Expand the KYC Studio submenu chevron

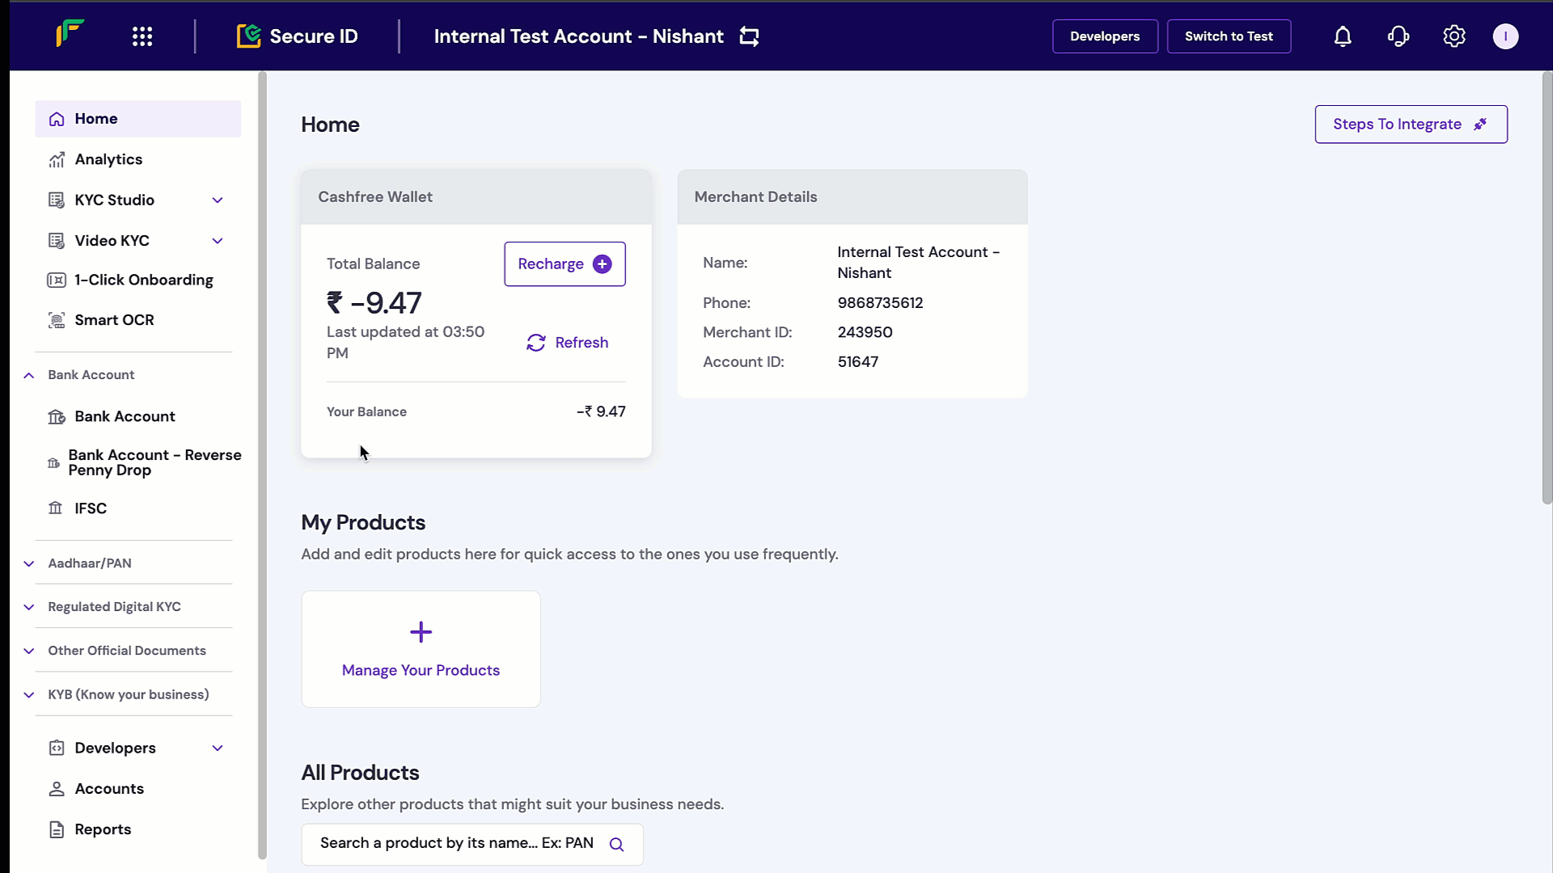[x=218, y=200]
